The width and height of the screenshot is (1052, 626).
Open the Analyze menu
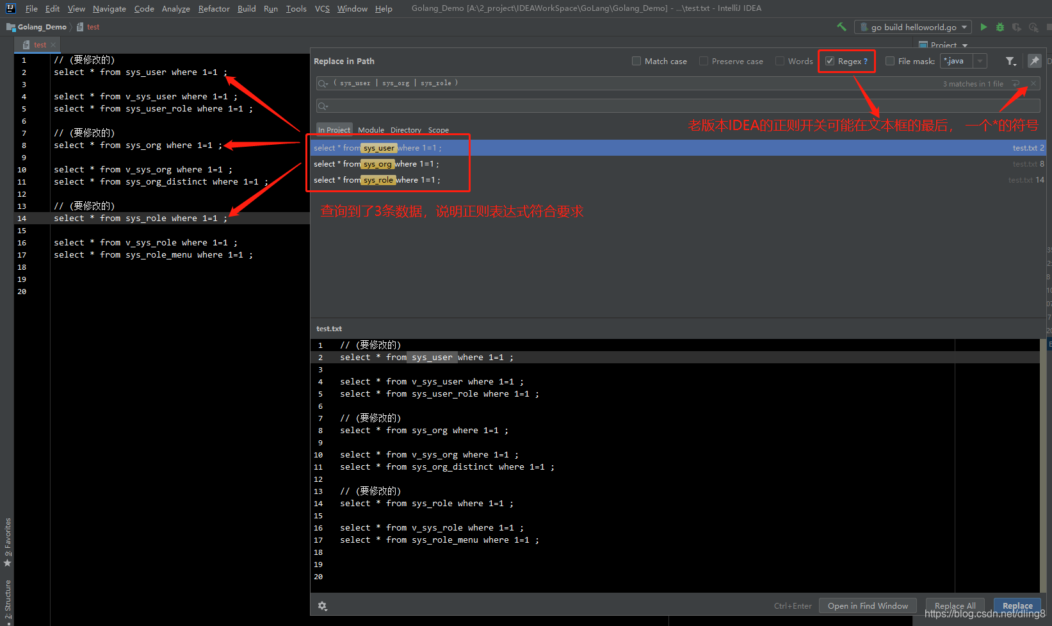point(176,8)
